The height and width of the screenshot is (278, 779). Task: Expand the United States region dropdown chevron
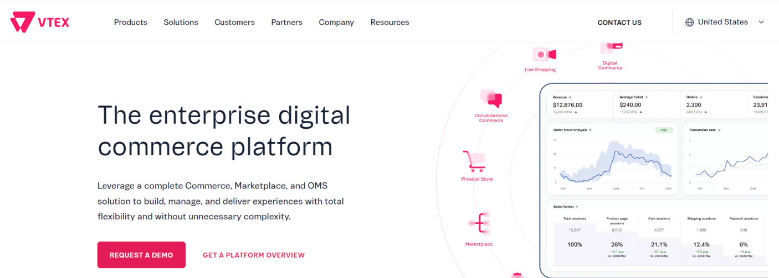[x=761, y=23]
